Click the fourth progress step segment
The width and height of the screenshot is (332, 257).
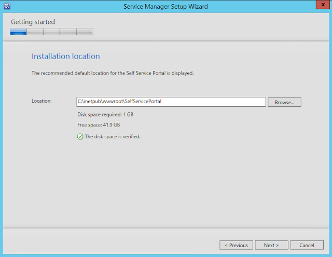point(68,32)
